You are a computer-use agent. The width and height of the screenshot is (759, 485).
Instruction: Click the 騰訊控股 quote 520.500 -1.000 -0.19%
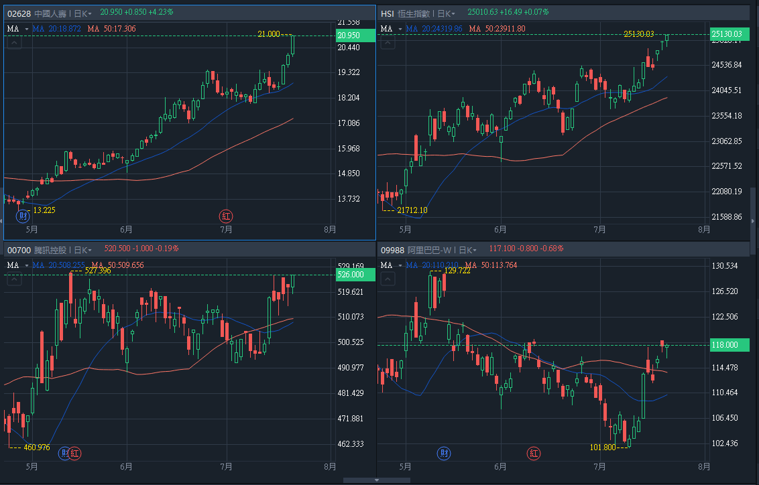pyautogui.click(x=141, y=249)
